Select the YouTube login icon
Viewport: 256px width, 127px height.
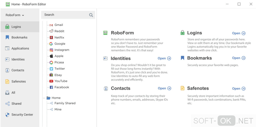(51, 81)
